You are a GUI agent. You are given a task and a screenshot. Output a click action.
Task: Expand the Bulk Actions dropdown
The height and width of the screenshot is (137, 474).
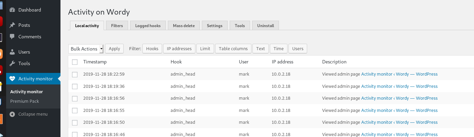tap(86, 49)
